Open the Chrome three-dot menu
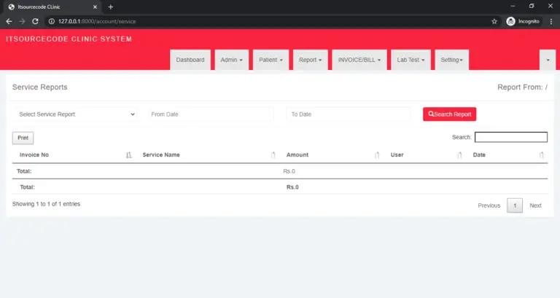The height and width of the screenshot is (298, 560). 551,21
